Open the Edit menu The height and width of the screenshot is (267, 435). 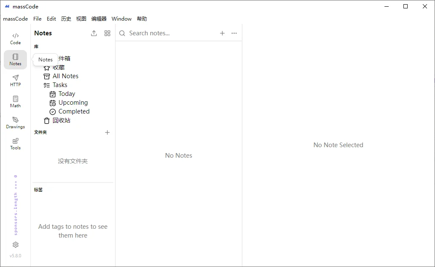(x=51, y=19)
